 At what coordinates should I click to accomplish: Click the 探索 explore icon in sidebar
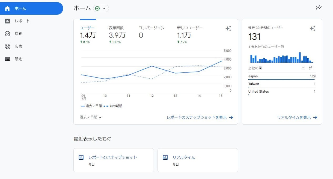pyautogui.click(x=7, y=34)
